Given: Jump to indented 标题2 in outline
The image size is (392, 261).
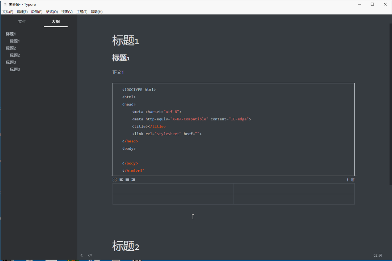Looking at the screenshot, I should pyautogui.click(x=15, y=55).
